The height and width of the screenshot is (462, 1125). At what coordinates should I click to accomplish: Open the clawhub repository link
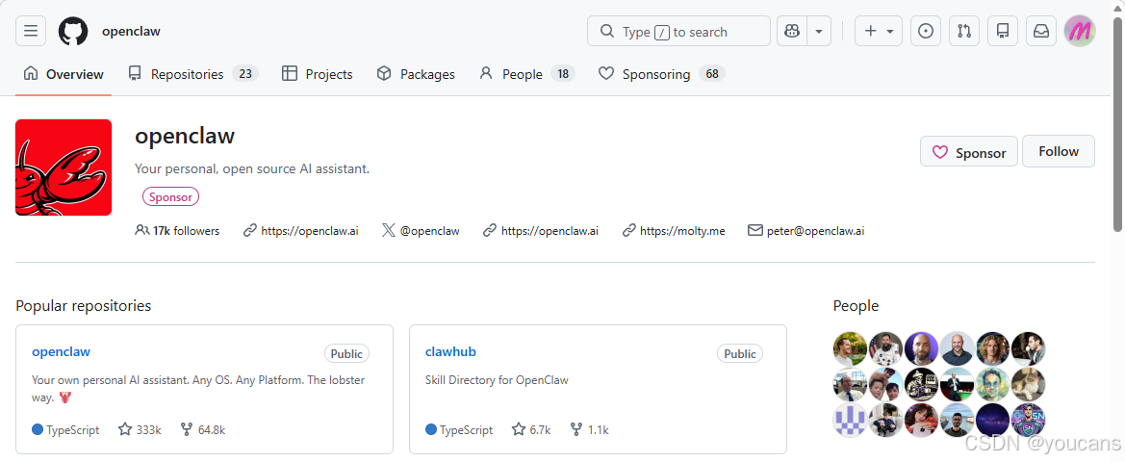point(450,351)
